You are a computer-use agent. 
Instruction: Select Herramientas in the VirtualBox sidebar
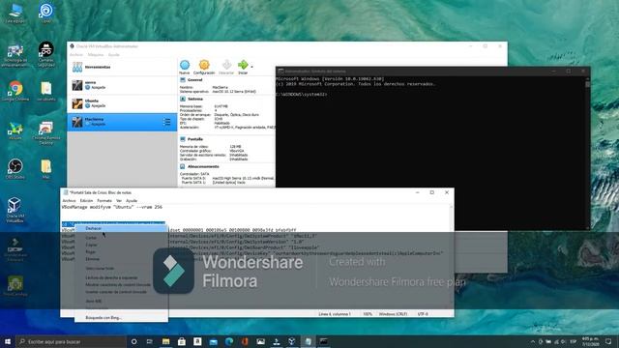pos(122,67)
